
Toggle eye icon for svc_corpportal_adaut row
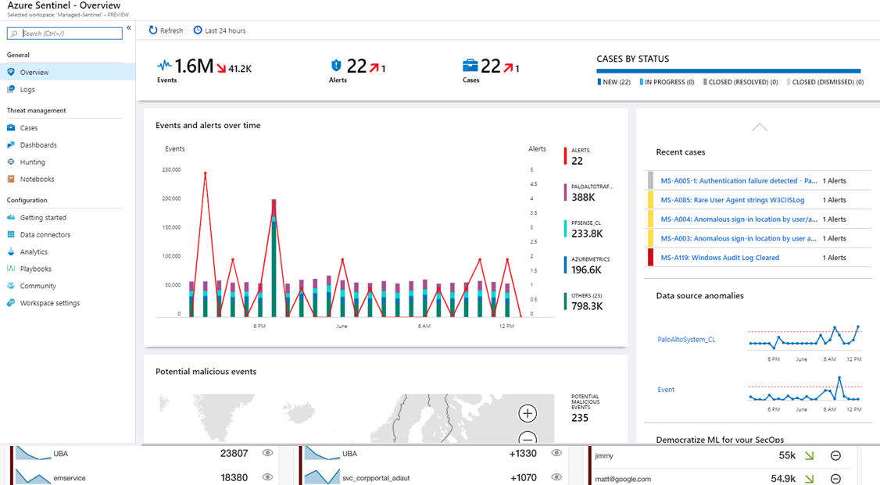(556, 477)
